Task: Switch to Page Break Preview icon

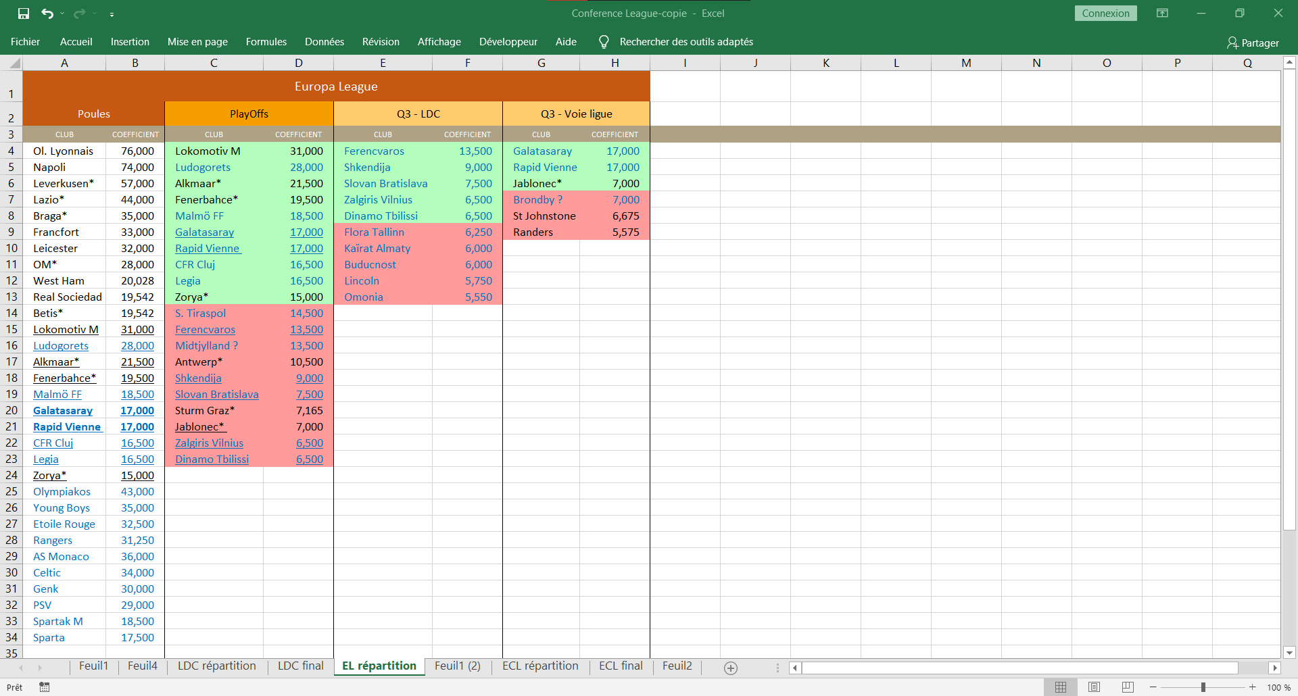Action: (1128, 687)
